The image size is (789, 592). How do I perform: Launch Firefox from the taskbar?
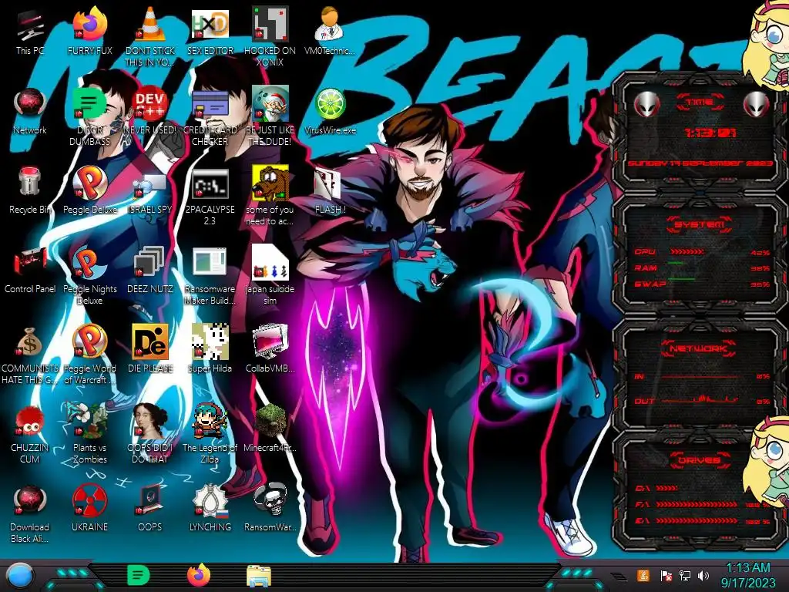tap(199, 575)
